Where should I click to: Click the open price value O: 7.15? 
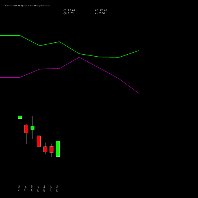69,13
